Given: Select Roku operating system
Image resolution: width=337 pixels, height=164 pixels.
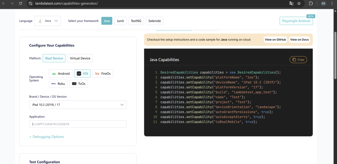Looking at the screenshot, I should click(58, 84).
